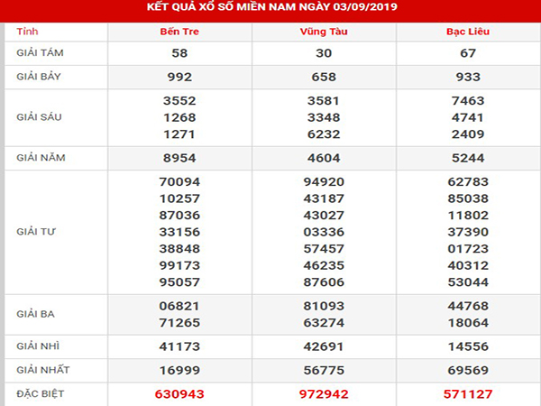This screenshot has height=406, width=541.
Task: Click the lottery results title banner
Action: click(270, 8)
